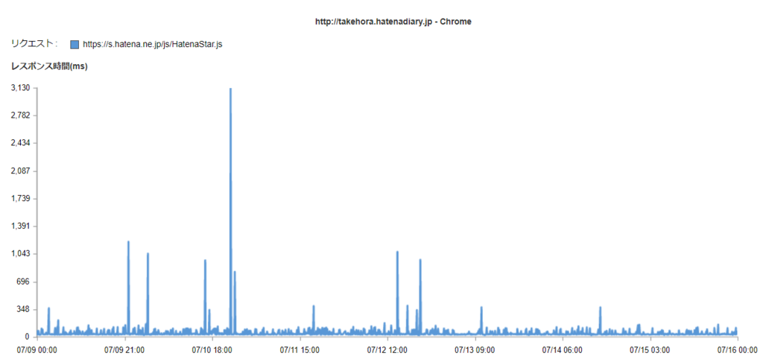Click the 07/09 00:00 x-axis label
The height and width of the screenshot is (362, 763).
coord(37,350)
